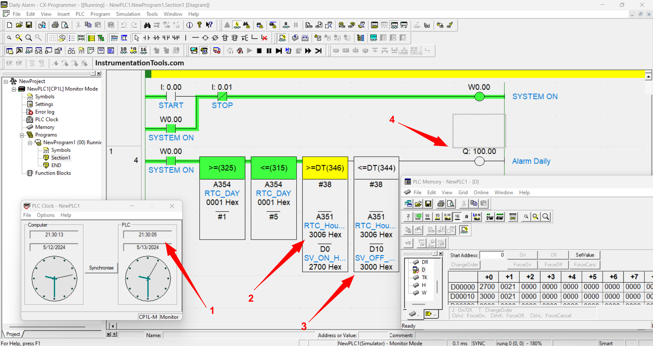The width and height of the screenshot is (653, 346).
Task: Click the SetValue button
Action: 585,255
